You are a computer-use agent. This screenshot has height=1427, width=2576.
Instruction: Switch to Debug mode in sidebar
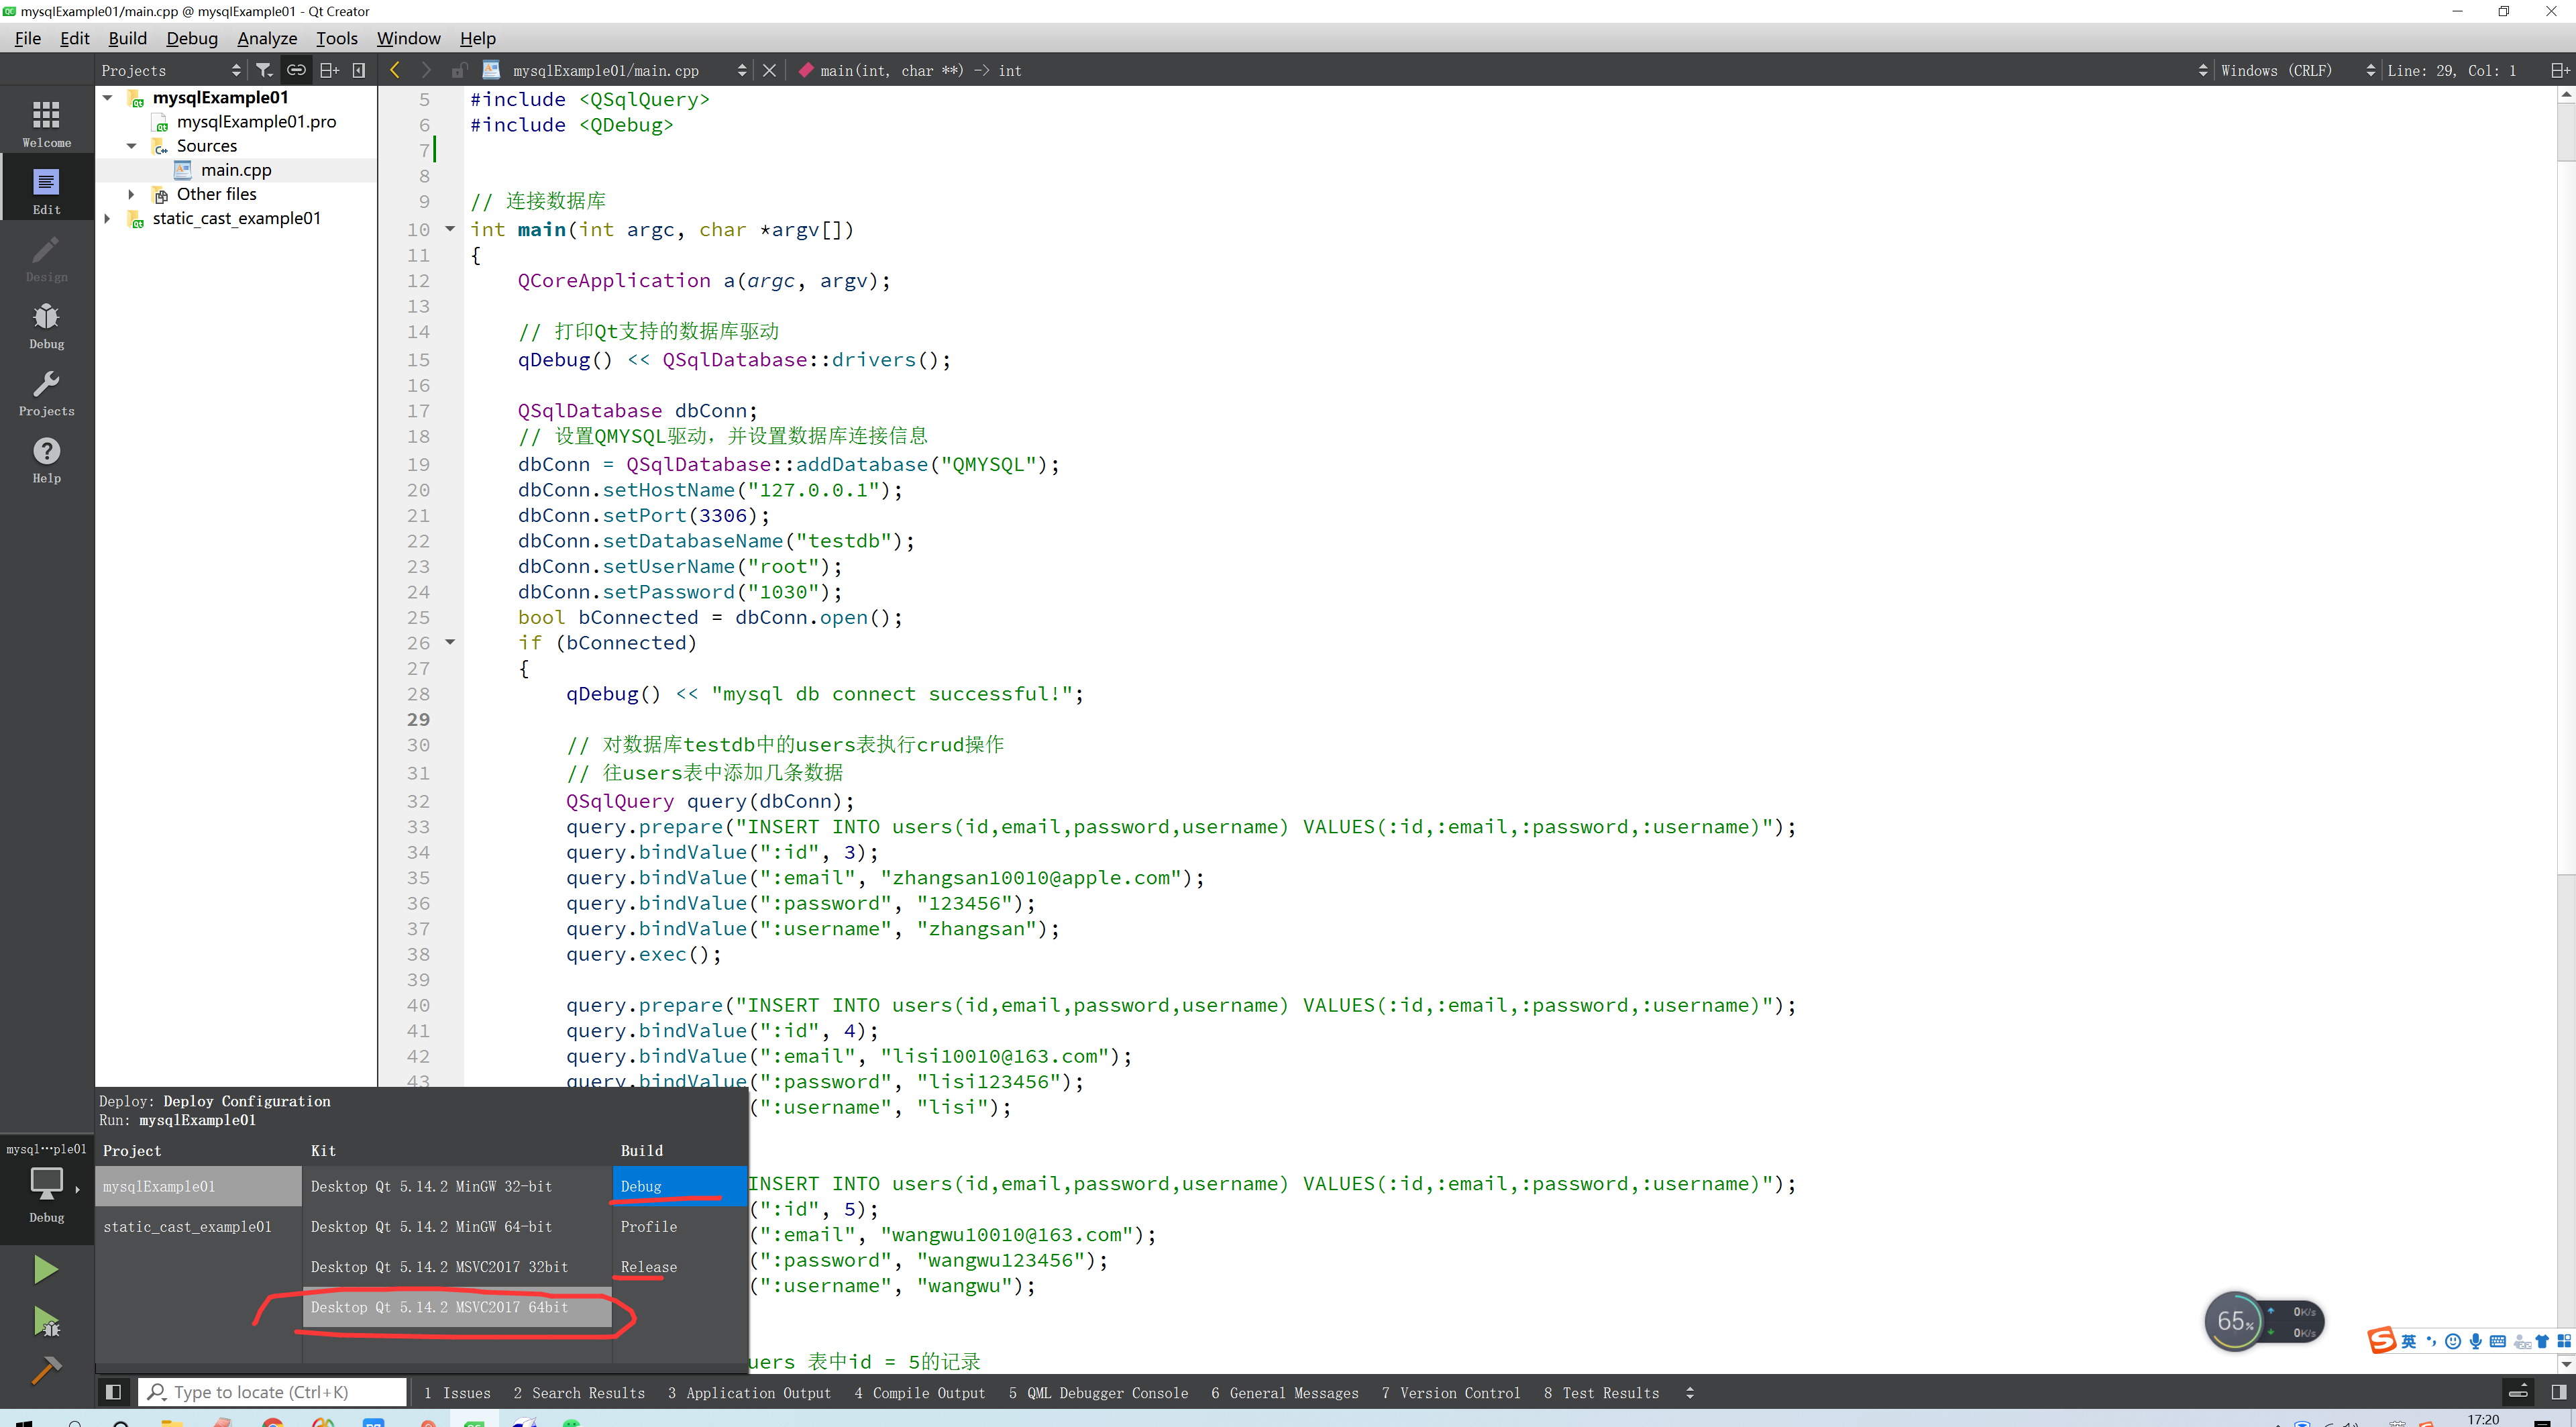[46, 326]
